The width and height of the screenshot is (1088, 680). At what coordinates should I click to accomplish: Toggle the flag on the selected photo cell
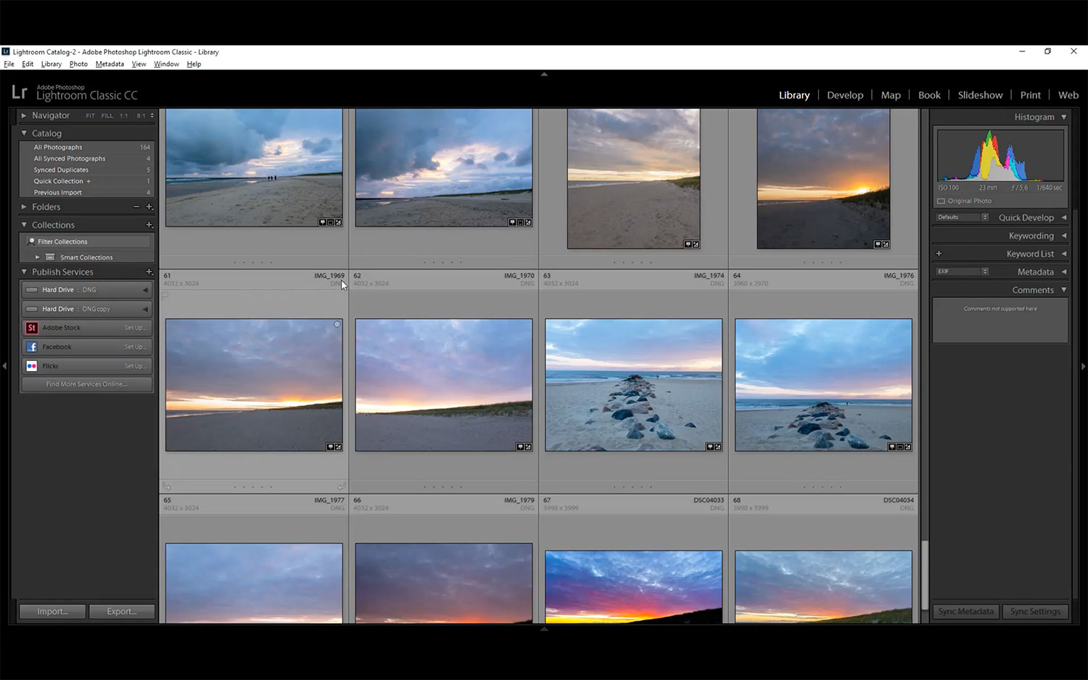coord(165,295)
